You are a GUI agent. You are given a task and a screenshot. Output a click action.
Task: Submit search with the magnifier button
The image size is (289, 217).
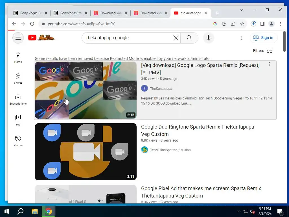click(x=189, y=38)
